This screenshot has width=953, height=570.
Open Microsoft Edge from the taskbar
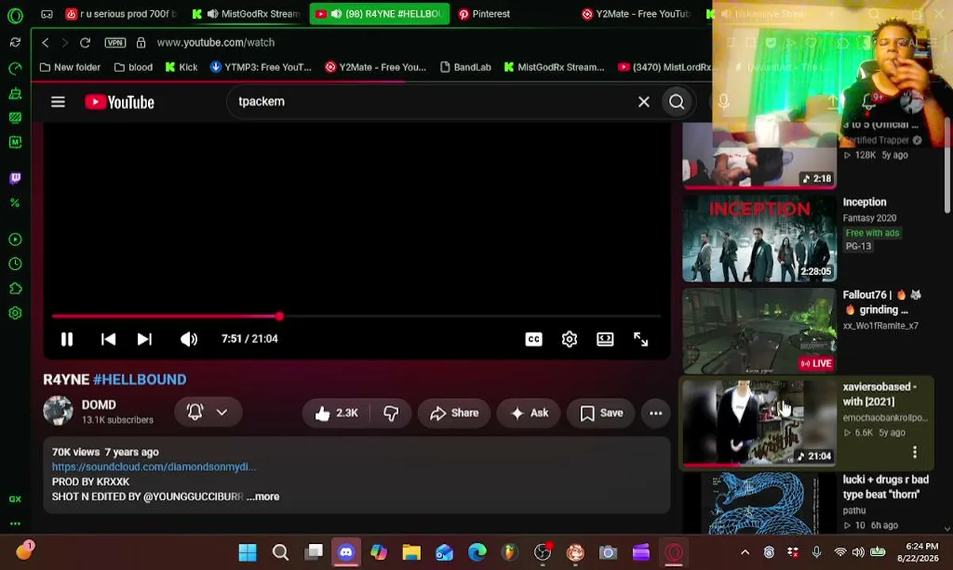point(477,553)
